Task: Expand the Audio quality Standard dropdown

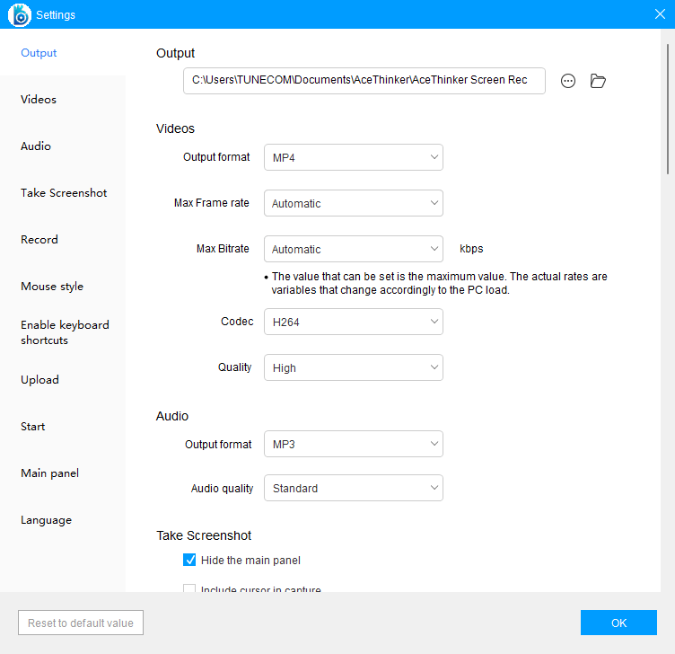Action: pos(354,488)
